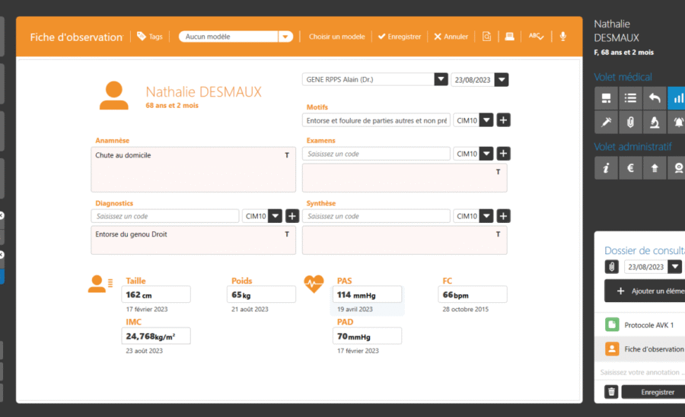Click the T icon in Examens text box
Image resolution: width=685 pixels, height=417 pixels.
pos(498,172)
